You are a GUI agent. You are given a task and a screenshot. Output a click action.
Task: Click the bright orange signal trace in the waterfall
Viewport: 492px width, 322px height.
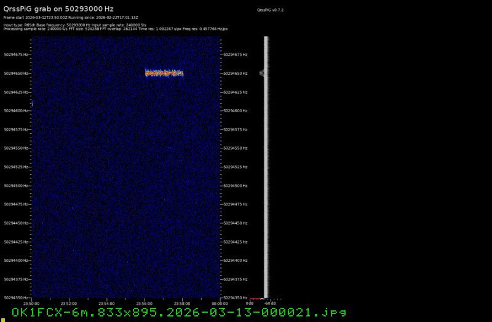(x=164, y=73)
